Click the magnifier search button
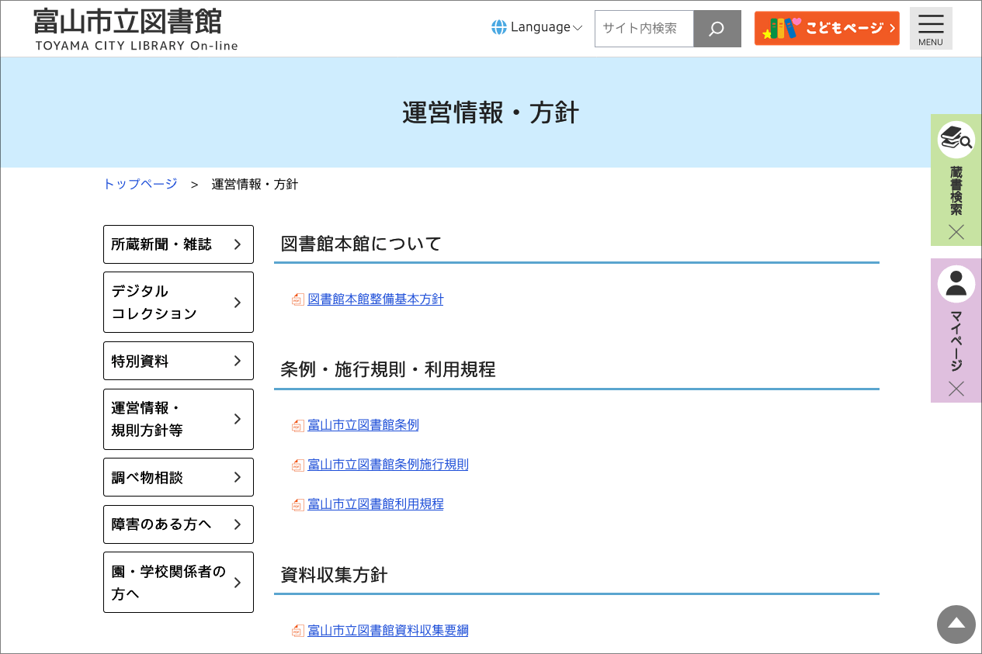982x654 pixels. click(x=717, y=29)
